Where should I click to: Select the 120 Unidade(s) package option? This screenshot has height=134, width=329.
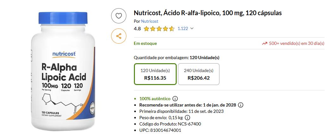click(155, 74)
